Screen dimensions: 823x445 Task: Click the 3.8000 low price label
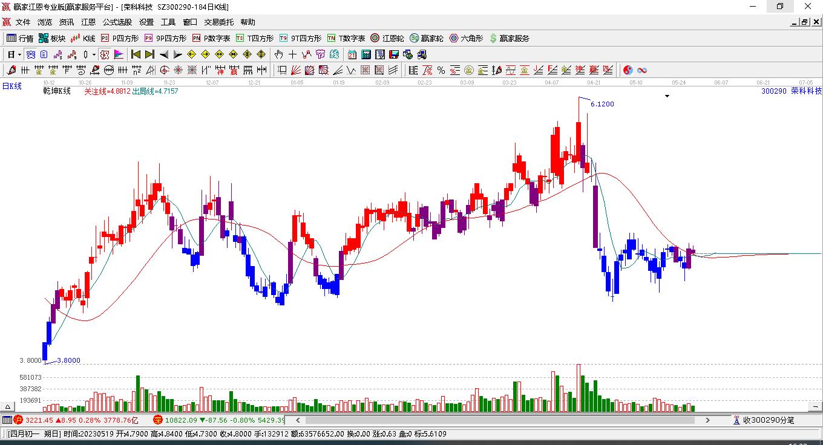[x=68, y=360]
